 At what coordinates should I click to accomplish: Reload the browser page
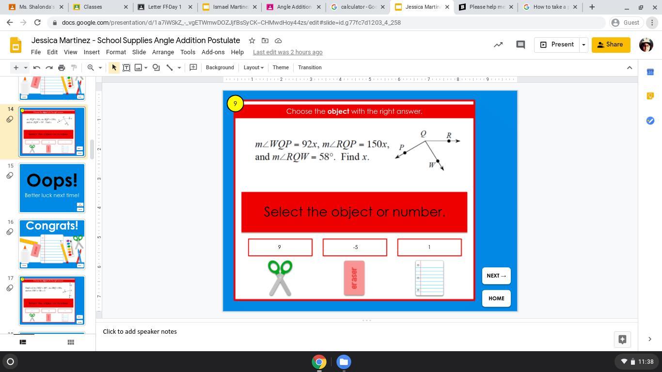click(x=37, y=23)
